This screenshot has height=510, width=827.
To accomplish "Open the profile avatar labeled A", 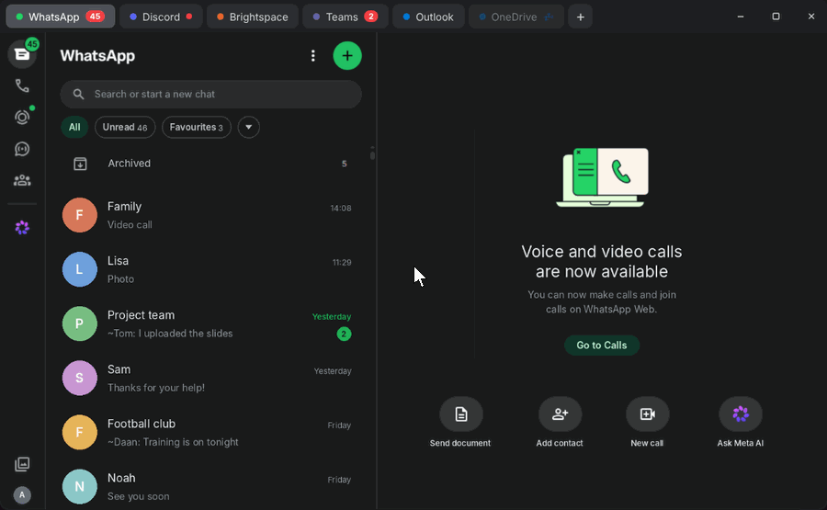I will click(22, 494).
